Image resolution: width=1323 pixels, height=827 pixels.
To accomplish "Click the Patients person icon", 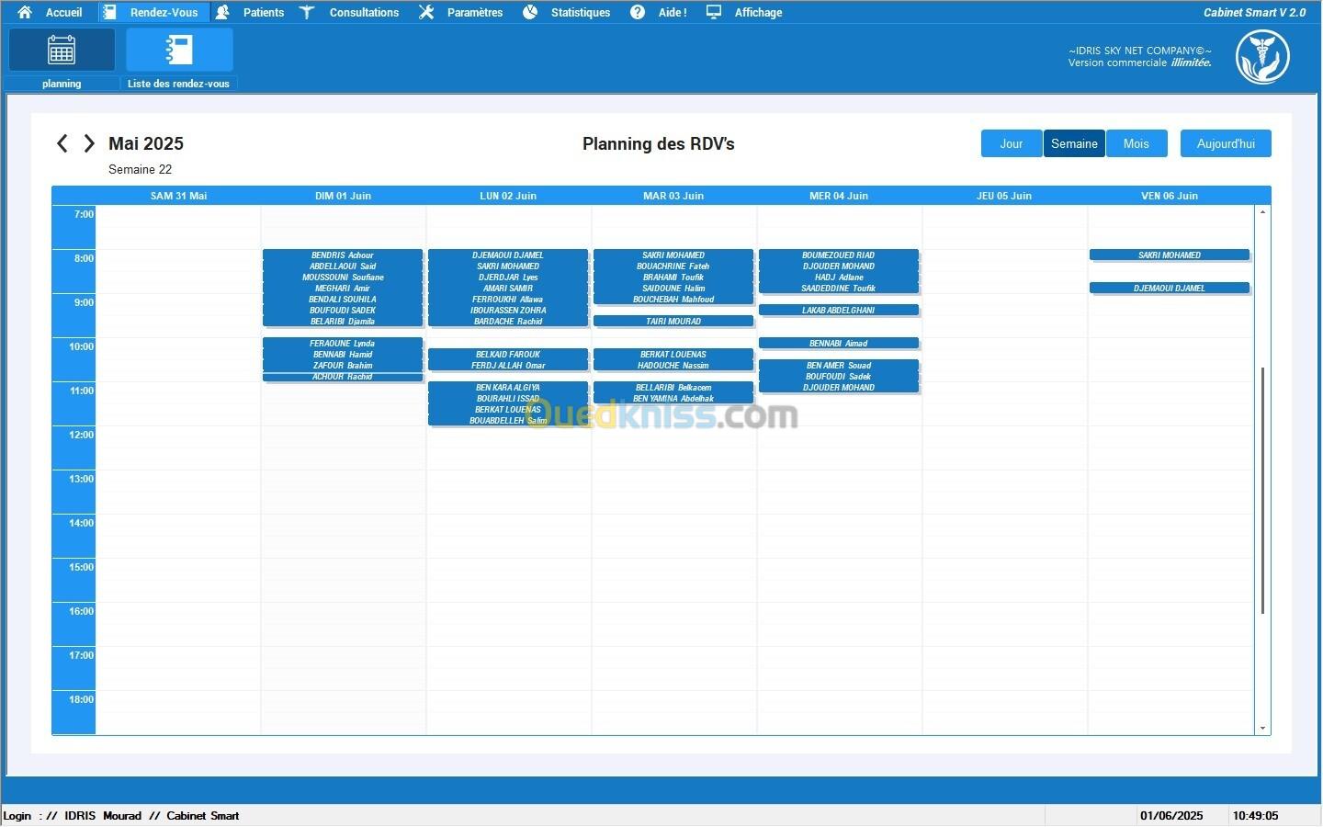I will click(x=222, y=12).
